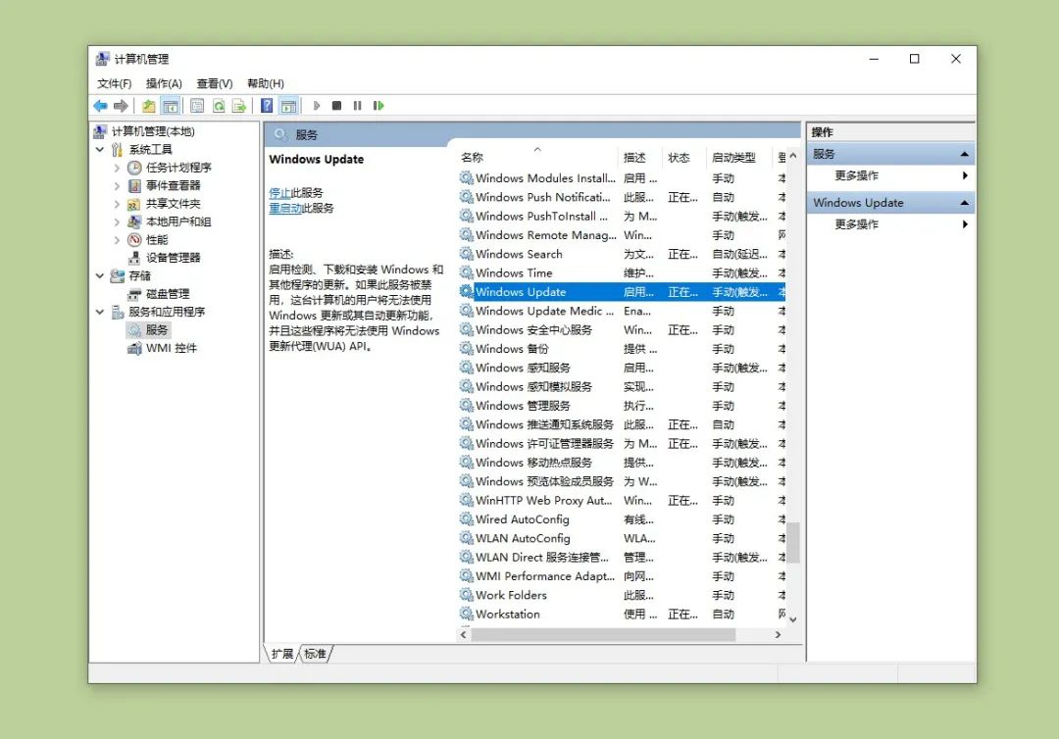
Task: Select WLAN AutoConfig service row
Action: click(x=622, y=538)
